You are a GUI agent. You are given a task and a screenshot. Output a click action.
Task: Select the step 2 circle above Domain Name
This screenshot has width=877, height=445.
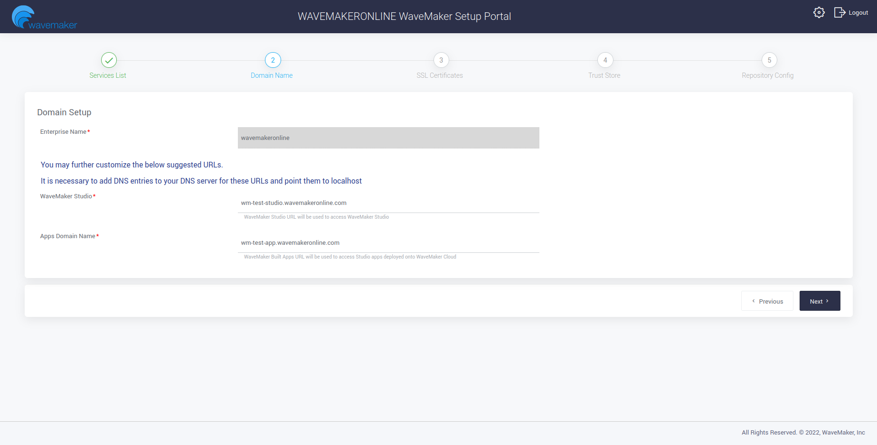click(272, 60)
